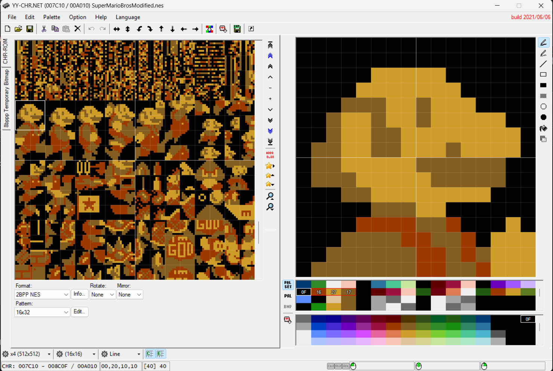Viewport: 553px width, 371px height.
Task: Click the external window icon in the toolbar
Action: point(251,29)
